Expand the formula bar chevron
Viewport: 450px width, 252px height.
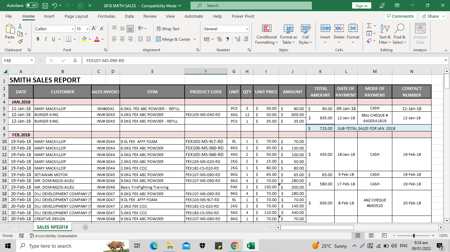pos(446,60)
